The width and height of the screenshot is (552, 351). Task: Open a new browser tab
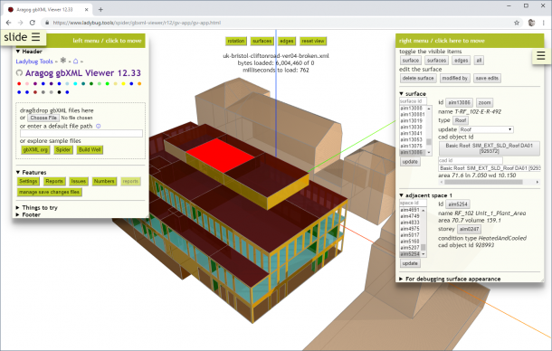[x=100, y=10]
